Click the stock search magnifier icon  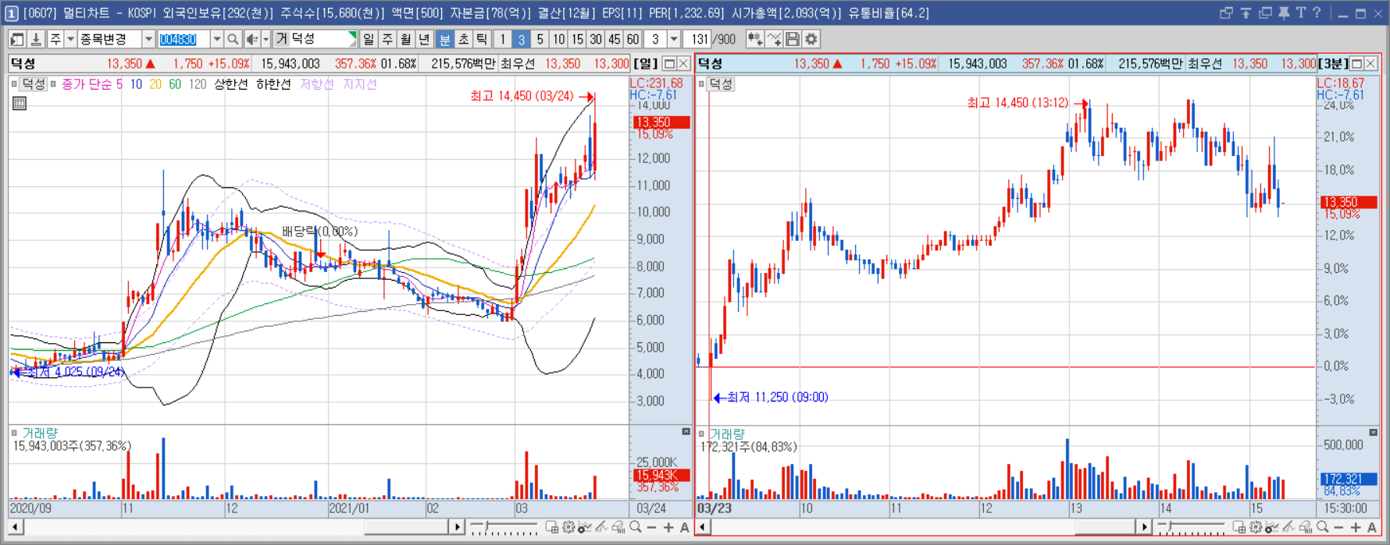tap(233, 39)
